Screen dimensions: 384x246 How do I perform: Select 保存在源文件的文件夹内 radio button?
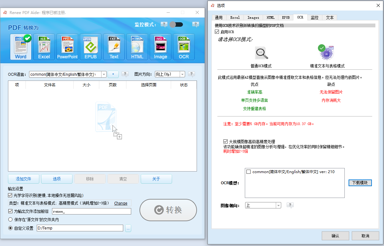pos(11,220)
